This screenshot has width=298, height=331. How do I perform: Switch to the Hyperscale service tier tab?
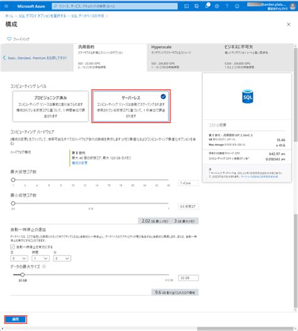coord(183,57)
